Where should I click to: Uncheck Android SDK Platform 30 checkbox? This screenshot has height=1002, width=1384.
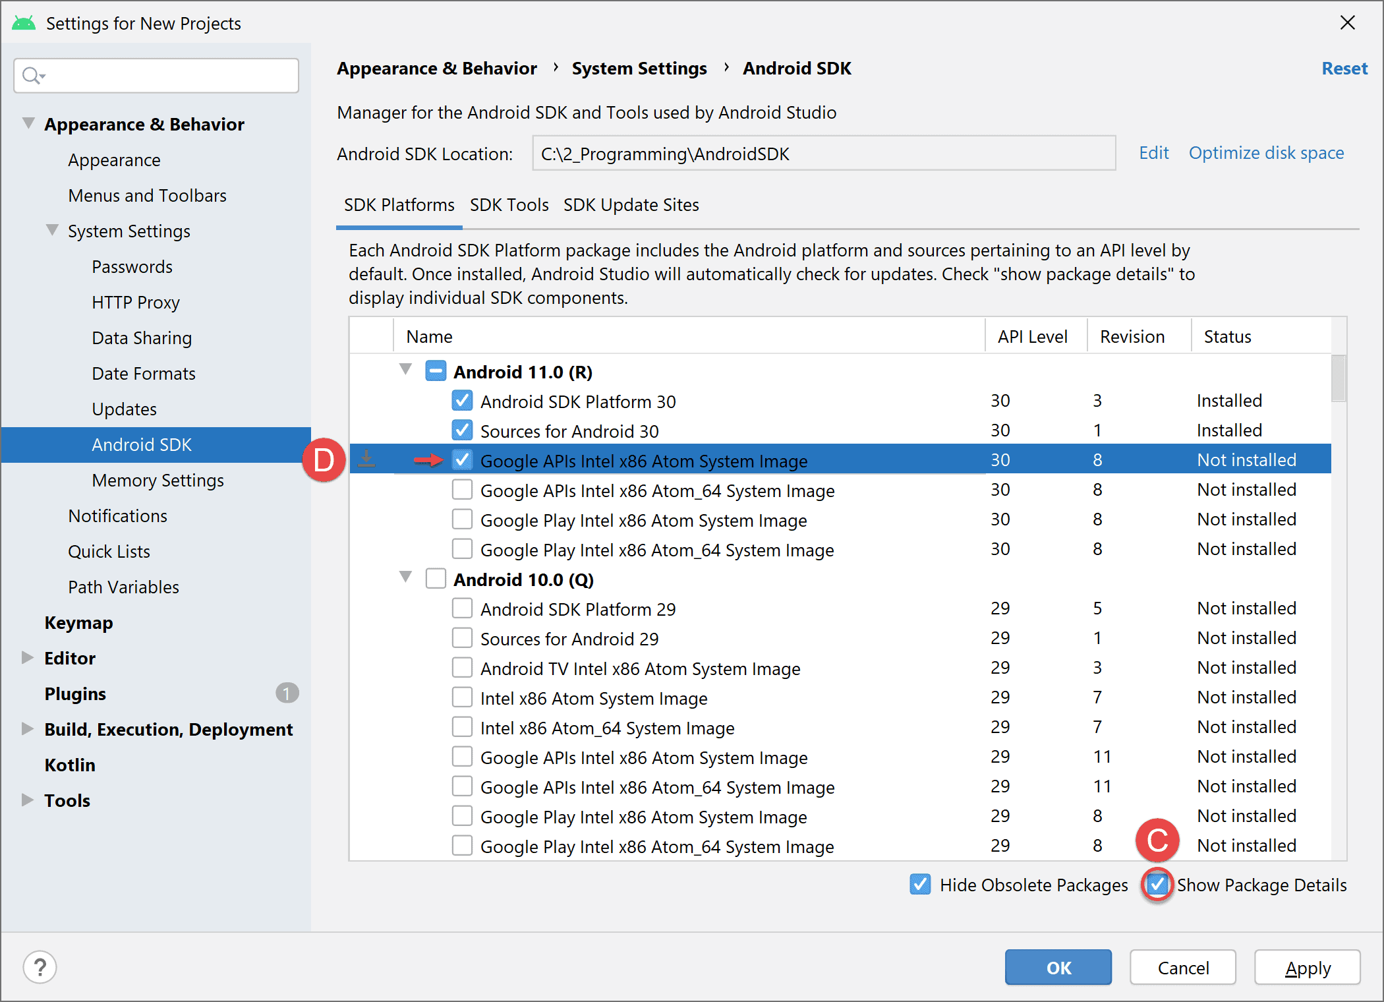coord(462,401)
